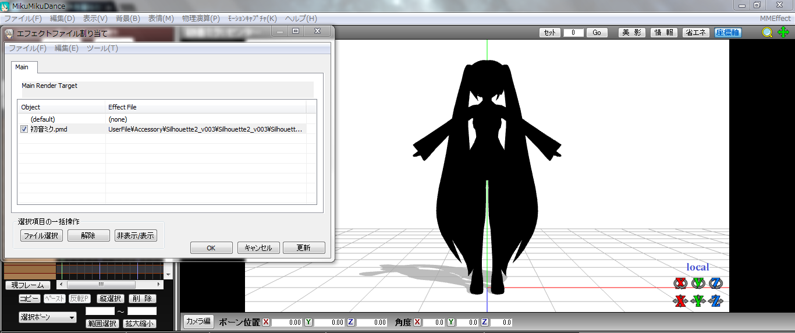The height and width of the screenshot is (333, 795).
Task: Click the timeline vertical scroll down arrow
Action: coord(169,275)
